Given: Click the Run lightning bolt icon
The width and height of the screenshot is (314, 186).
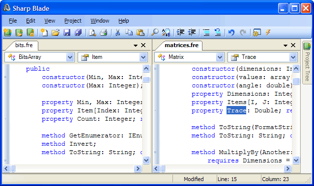Looking at the screenshot, I should pos(268,32).
